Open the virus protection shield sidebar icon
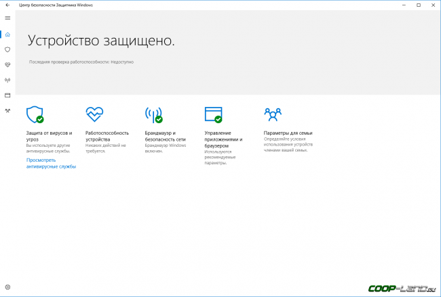The height and width of the screenshot is (297, 441). [x=7, y=49]
